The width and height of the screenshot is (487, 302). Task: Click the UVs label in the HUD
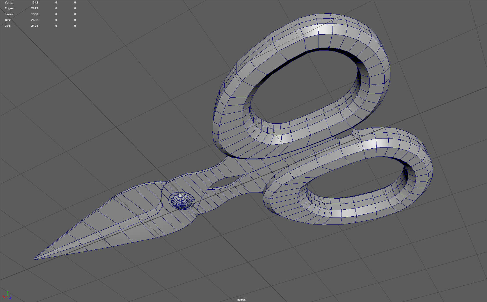(x=8, y=26)
